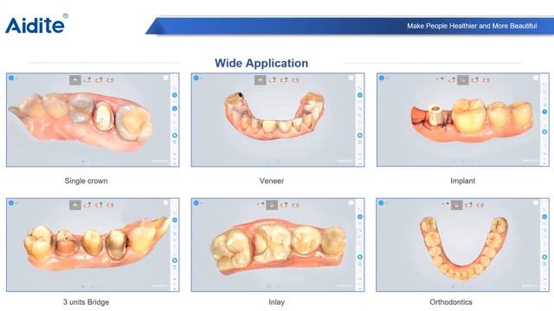Click the upper blue sidebar tool in Implant panel

tap(544, 111)
